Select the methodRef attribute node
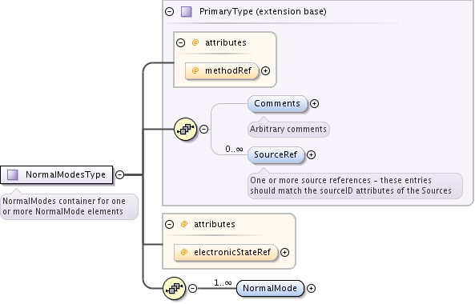475x304 pixels. pyautogui.click(x=222, y=70)
